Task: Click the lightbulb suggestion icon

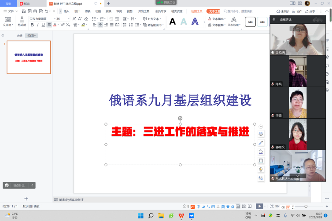Action: pyautogui.click(x=261, y=170)
